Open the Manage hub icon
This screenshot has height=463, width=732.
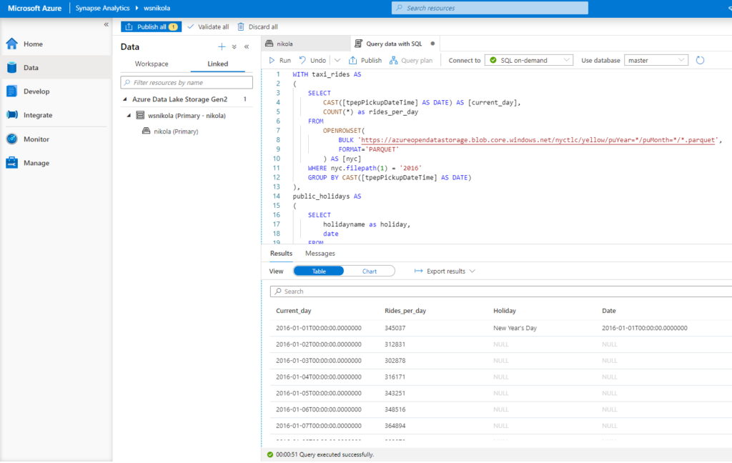11,163
